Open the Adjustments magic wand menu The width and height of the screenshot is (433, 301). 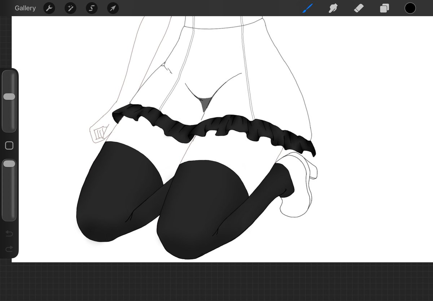coord(70,8)
